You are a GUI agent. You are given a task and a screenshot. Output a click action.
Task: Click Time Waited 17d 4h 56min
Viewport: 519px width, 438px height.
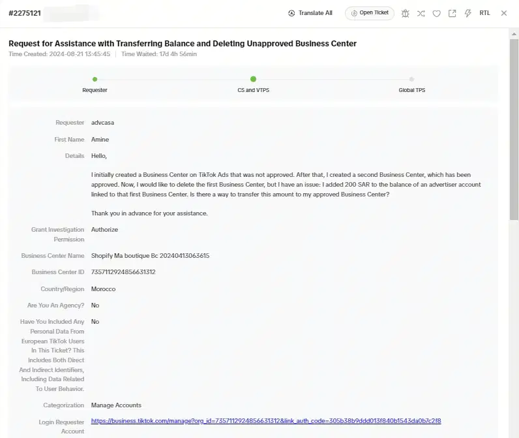159,54
